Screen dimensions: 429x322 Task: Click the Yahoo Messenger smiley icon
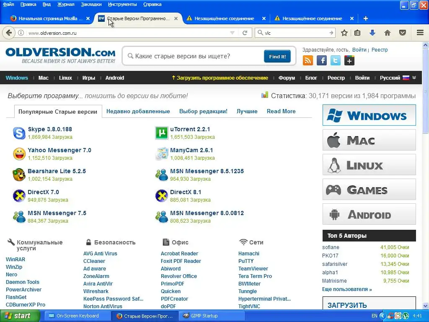19,154
